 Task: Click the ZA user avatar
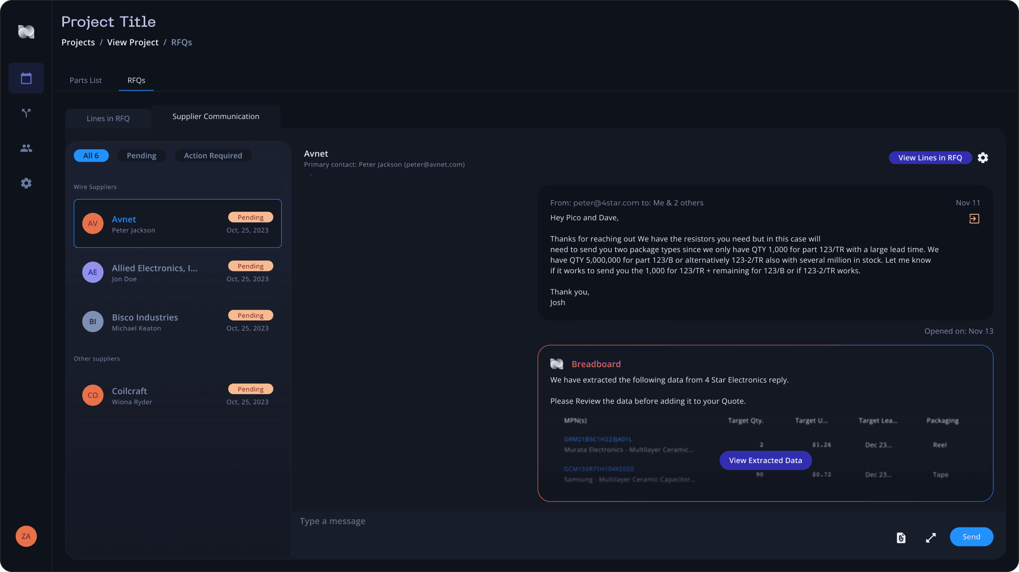coord(26,536)
